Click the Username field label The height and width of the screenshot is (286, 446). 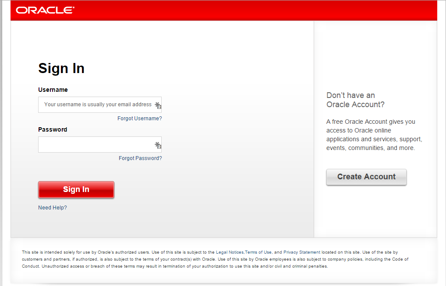pos(53,90)
